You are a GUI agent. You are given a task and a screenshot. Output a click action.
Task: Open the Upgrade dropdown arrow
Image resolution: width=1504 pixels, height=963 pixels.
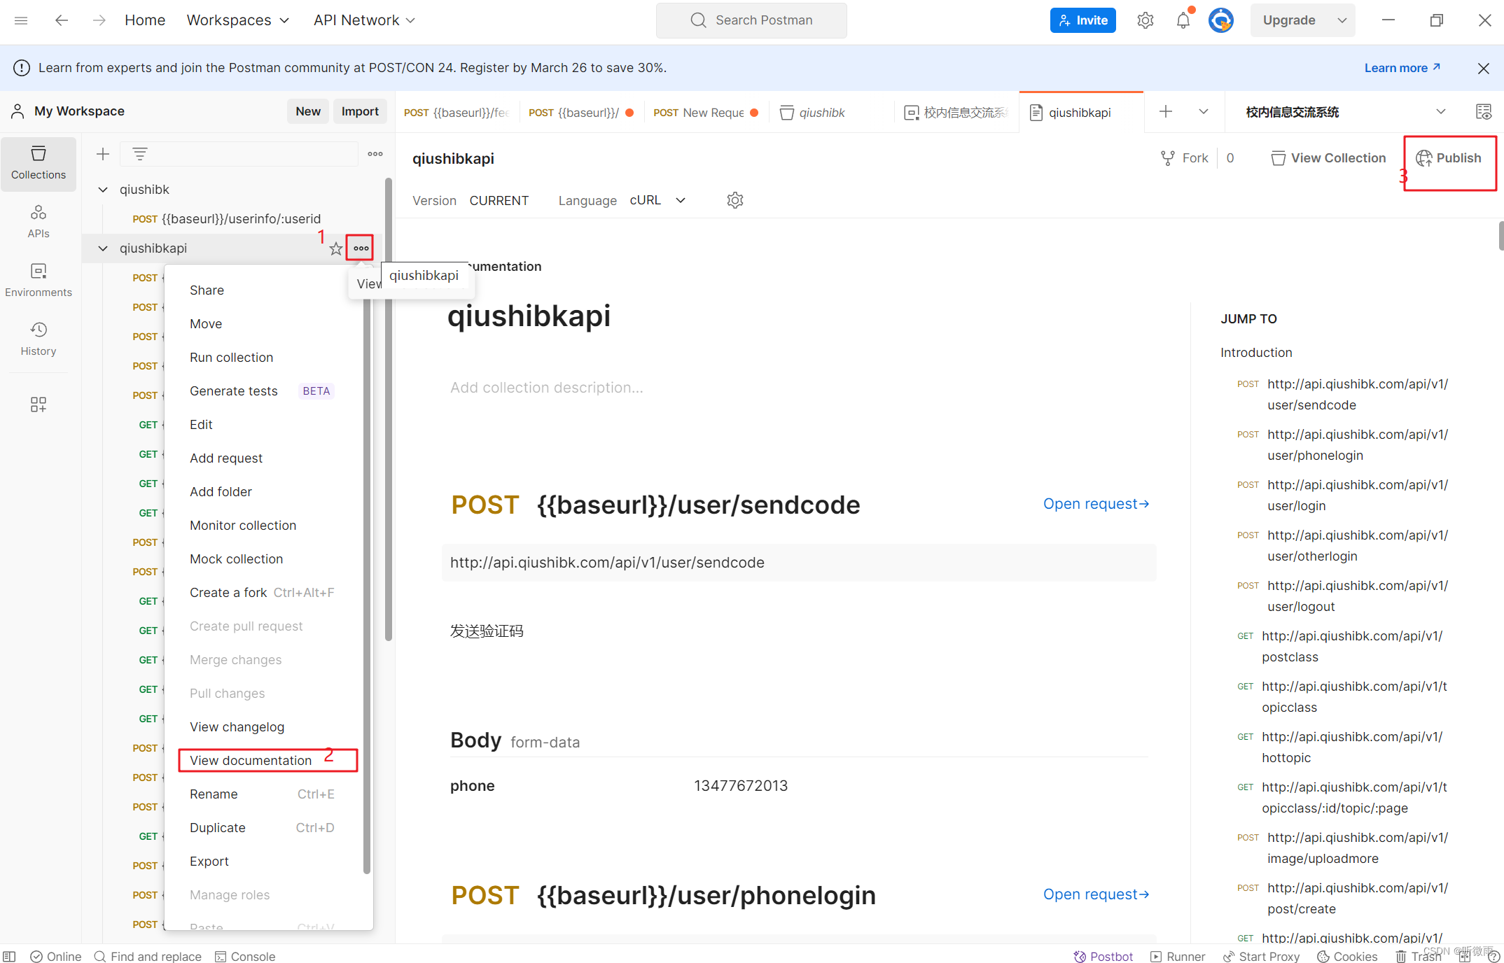(1342, 20)
